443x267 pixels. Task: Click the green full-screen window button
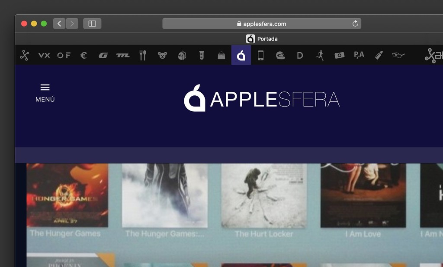pos(44,24)
